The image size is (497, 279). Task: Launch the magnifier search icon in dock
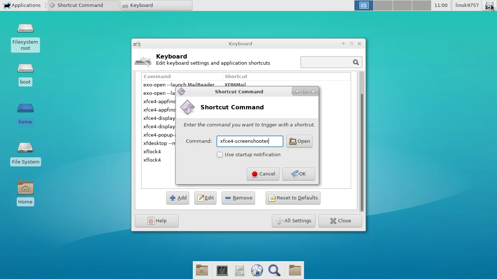pos(274,270)
